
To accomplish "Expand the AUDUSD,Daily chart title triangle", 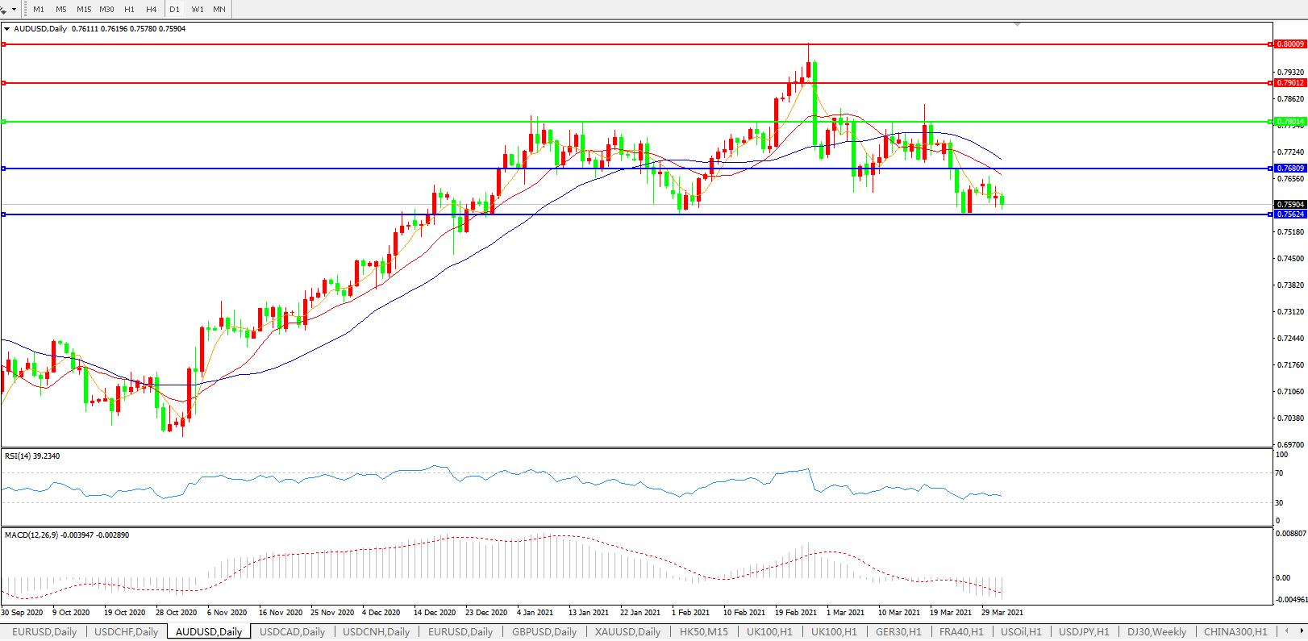I will 7,29.
